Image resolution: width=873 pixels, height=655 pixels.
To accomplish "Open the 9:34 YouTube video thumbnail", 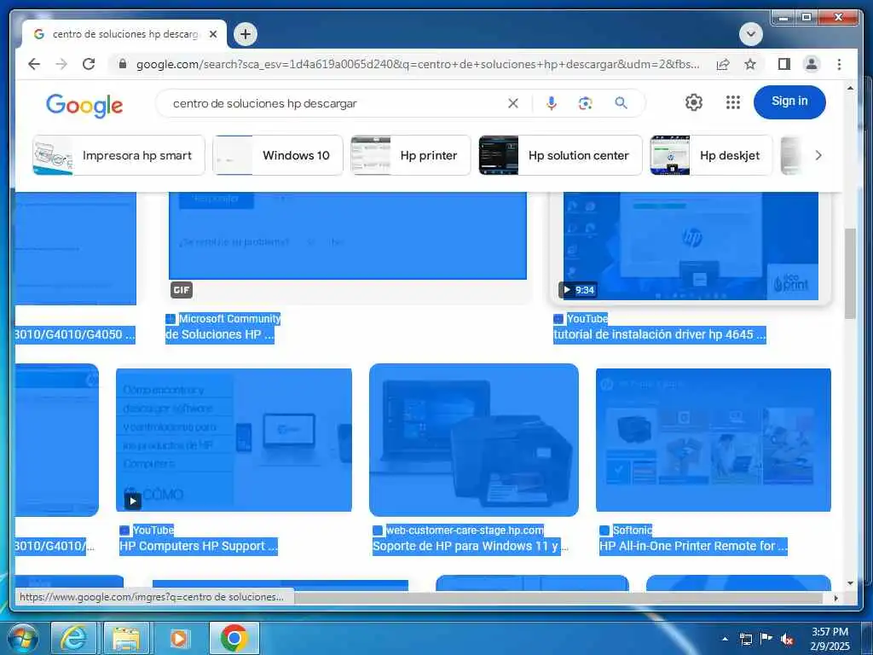I will pos(691,245).
